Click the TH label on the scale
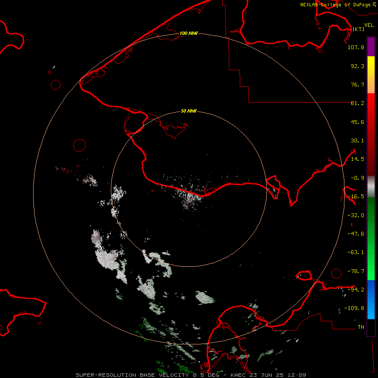The height and width of the screenshot is (378, 378). pos(361,327)
